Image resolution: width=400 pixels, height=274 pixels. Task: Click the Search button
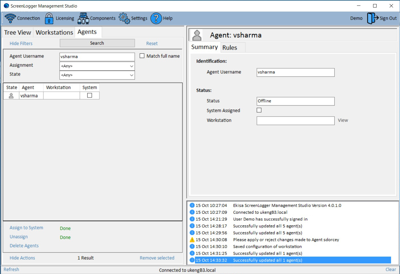click(x=97, y=43)
